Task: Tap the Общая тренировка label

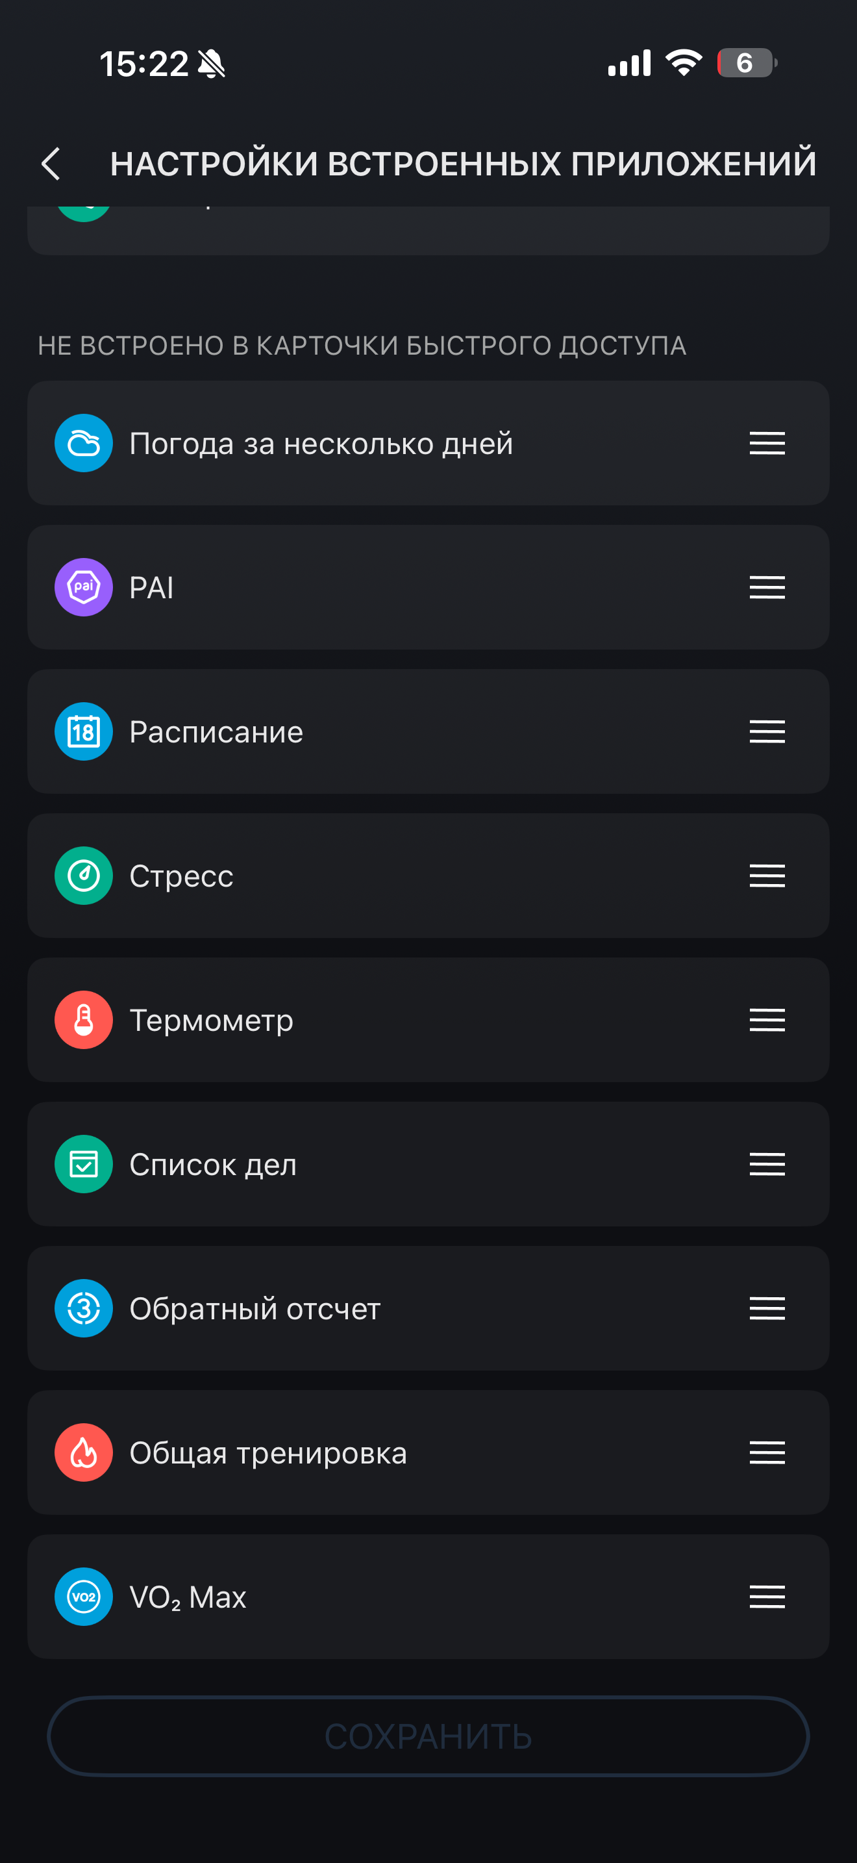Action: [x=268, y=1452]
